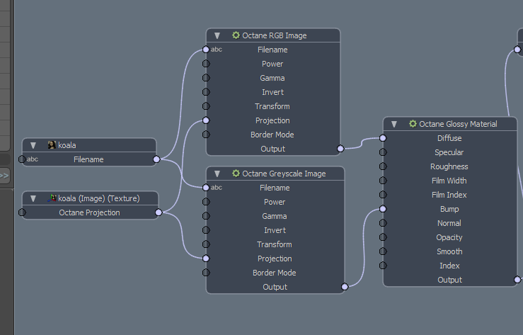The width and height of the screenshot is (523, 335).
Task: Click the koala node Filename output port
Action: coord(156,159)
